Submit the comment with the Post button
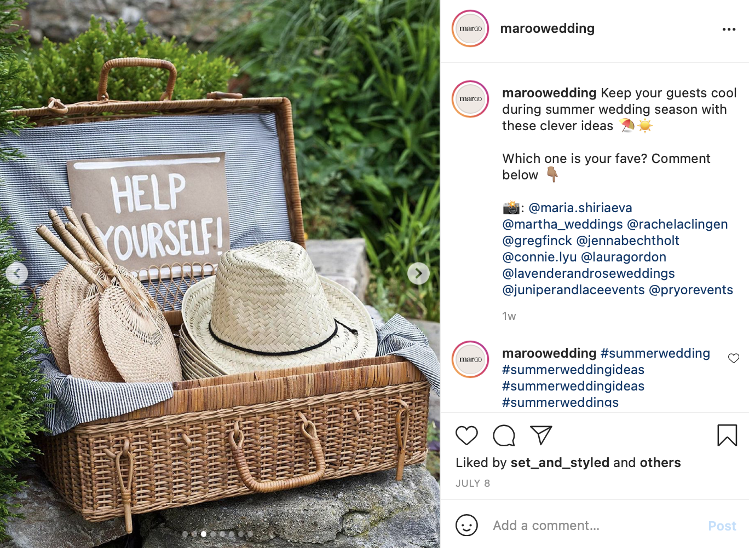Screen dimensions: 749x548 [x=722, y=526]
